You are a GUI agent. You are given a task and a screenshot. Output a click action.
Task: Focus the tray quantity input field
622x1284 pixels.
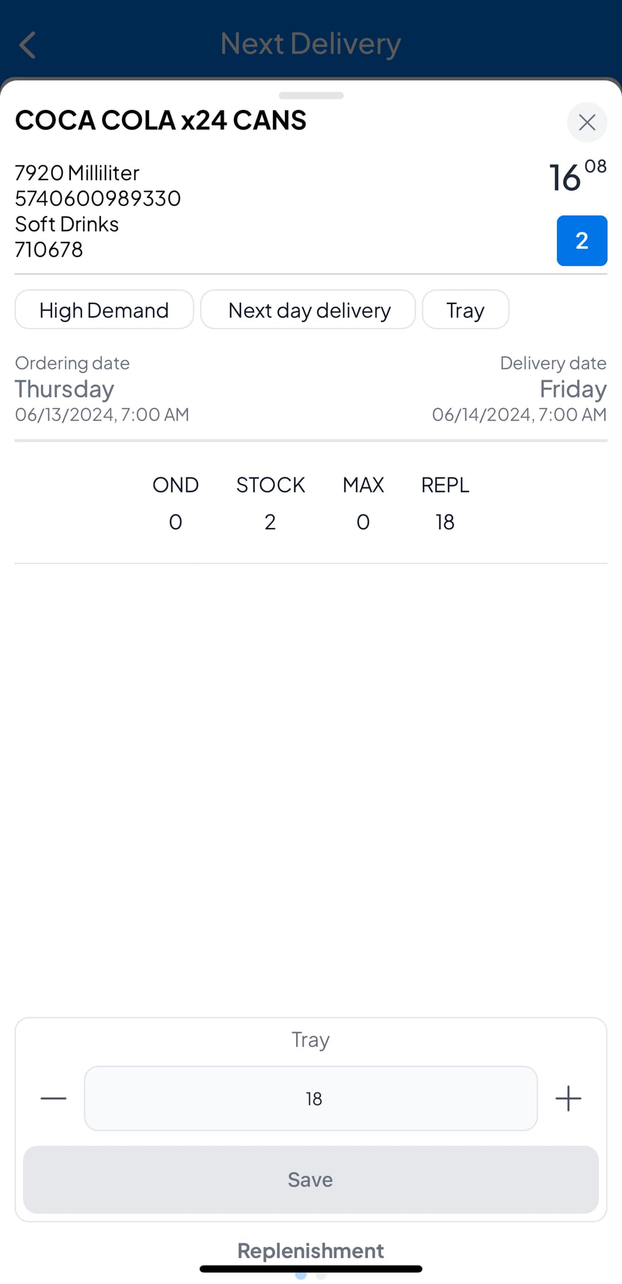tap(311, 1099)
